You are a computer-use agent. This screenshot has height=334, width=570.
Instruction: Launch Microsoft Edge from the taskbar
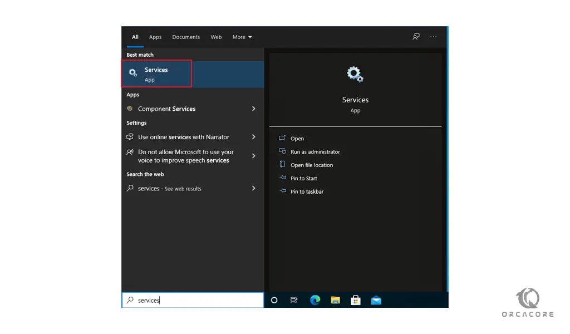(x=315, y=300)
